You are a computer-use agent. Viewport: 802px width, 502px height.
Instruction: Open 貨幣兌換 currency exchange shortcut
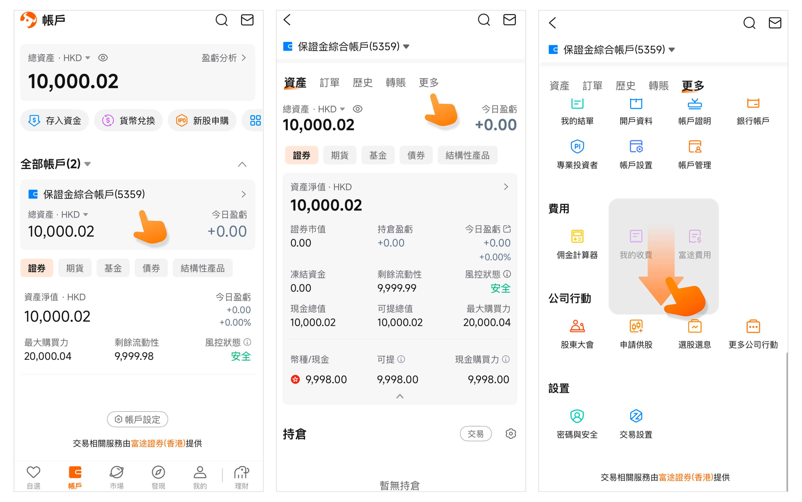click(128, 120)
